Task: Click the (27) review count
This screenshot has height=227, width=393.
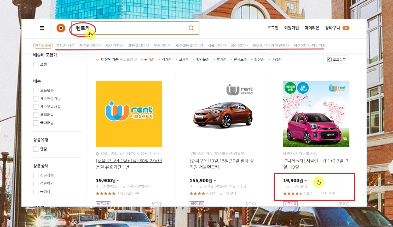Action: (x=213, y=194)
